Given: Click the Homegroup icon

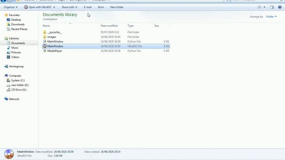Looking at the screenshot, I should tap(6, 66).
